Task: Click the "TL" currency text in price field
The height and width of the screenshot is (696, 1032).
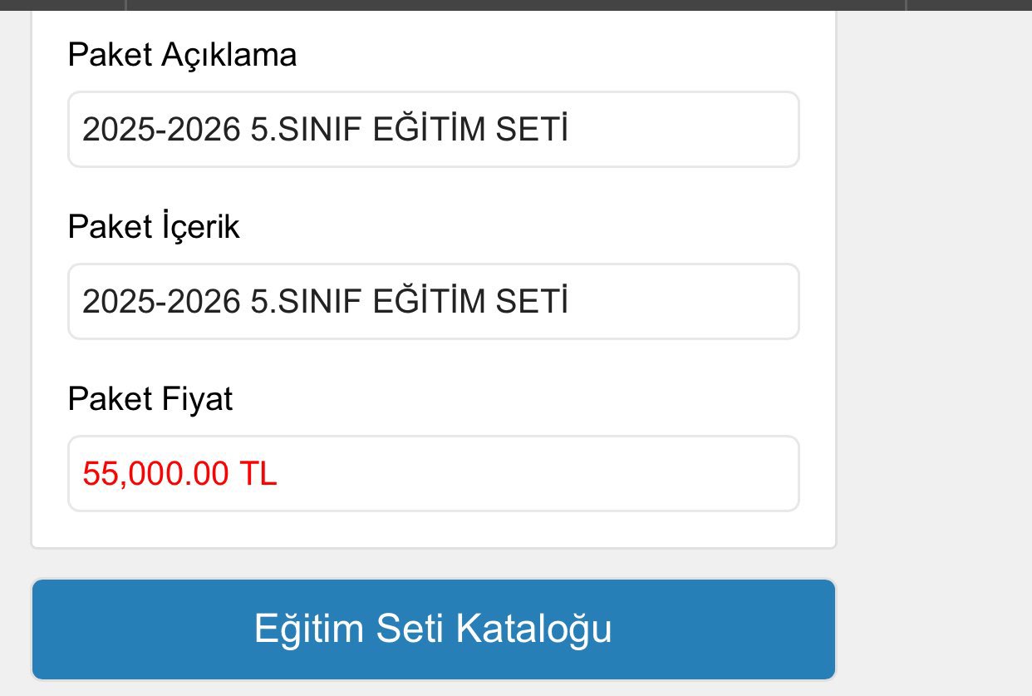Action: [x=258, y=474]
